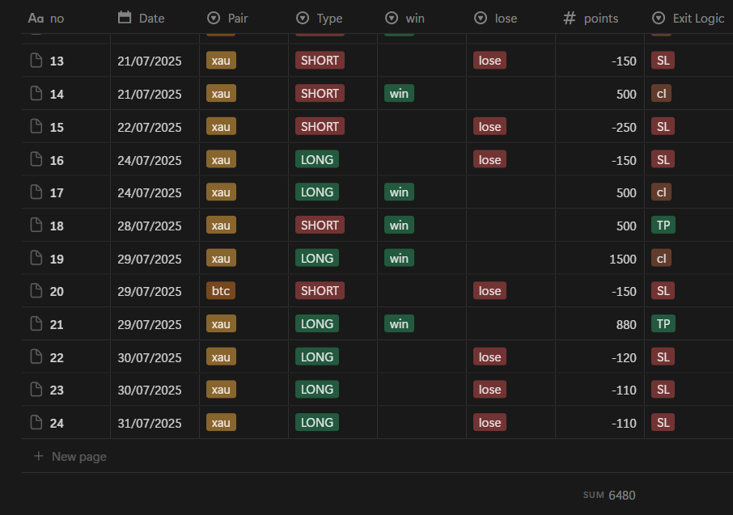Click the plus icon beside New page
733x515 pixels.
(38, 457)
